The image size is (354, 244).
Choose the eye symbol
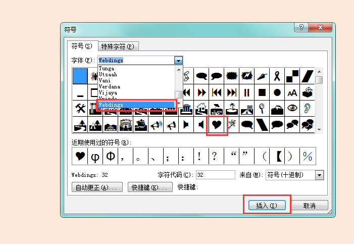292,108
